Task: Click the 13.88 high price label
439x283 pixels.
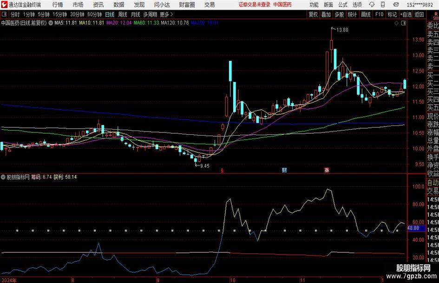Action: 342,30
